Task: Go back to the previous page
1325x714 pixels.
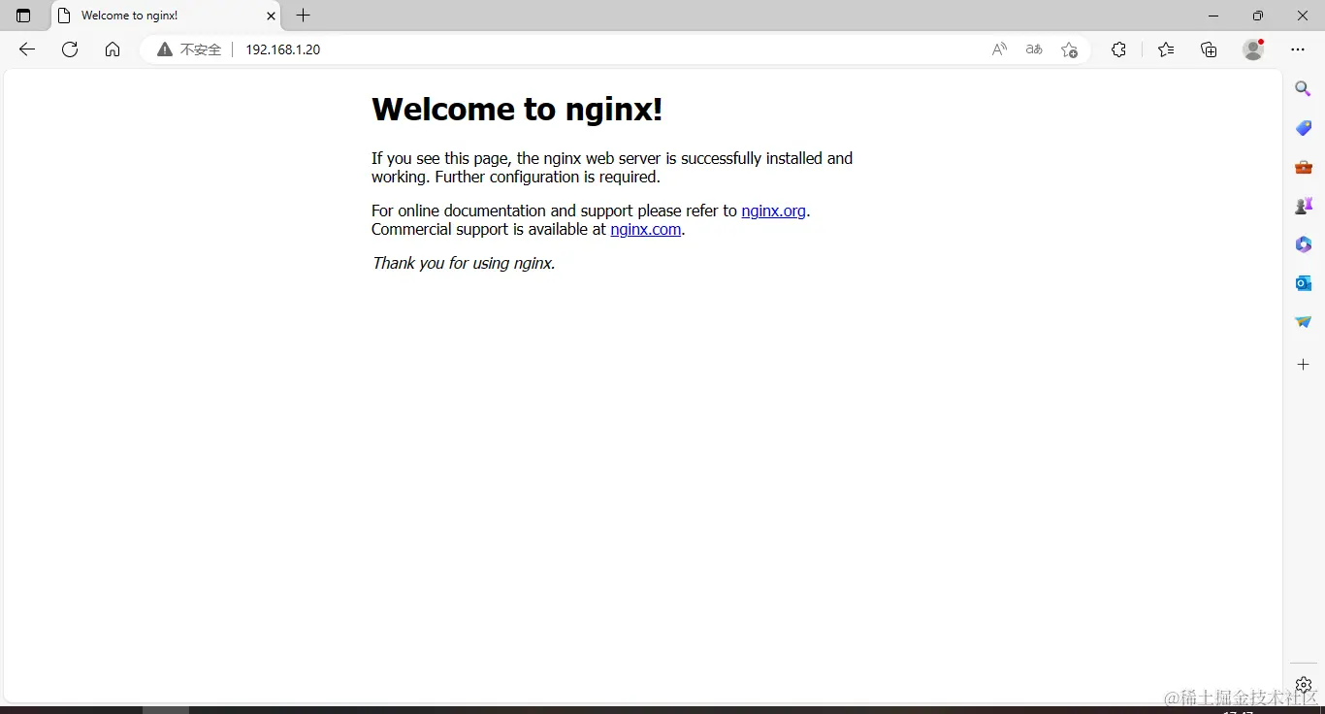Action: click(27, 49)
